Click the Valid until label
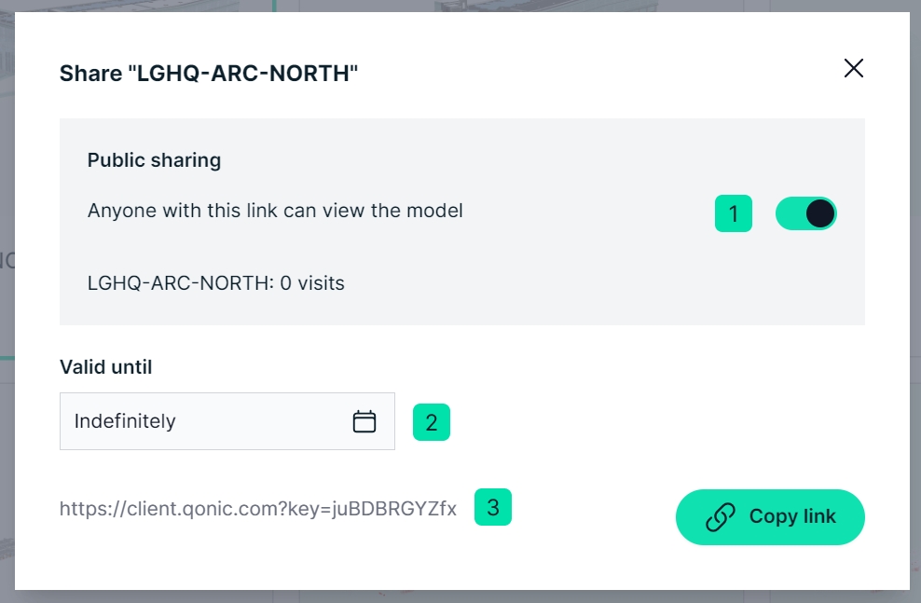 [105, 367]
